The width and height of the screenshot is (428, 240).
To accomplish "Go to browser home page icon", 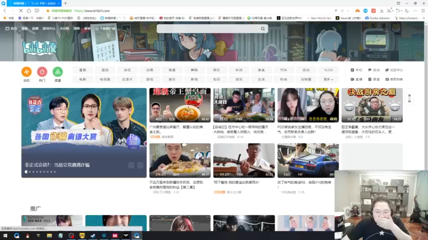I will coord(29,11).
